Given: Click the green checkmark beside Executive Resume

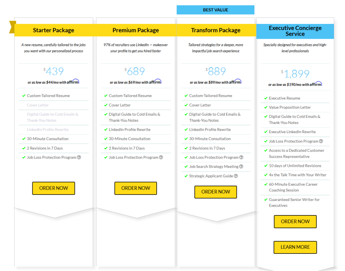Looking at the screenshot, I should click(266, 98).
